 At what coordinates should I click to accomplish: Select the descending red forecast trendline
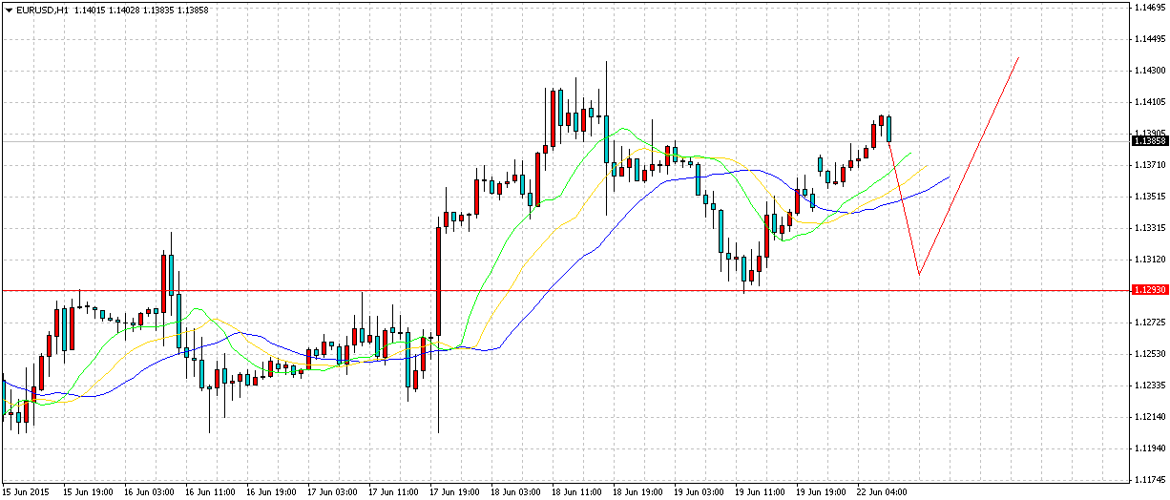904,208
